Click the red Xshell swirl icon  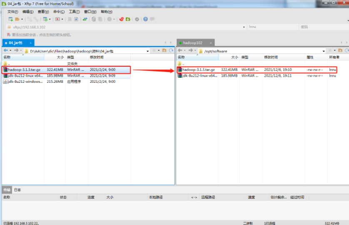122,19
